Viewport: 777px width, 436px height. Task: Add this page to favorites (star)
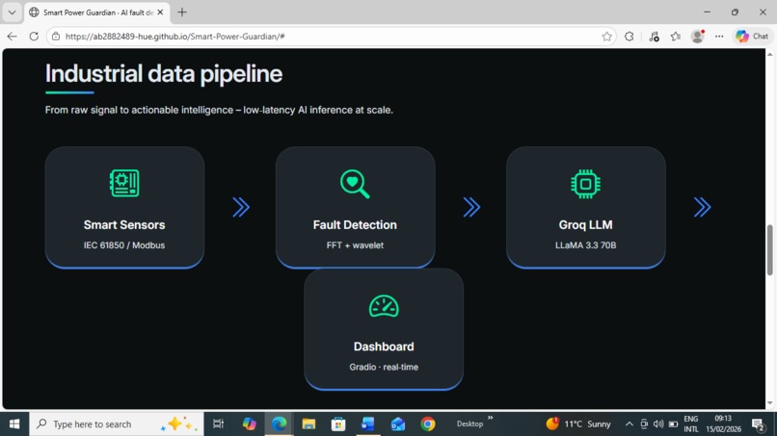(606, 37)
